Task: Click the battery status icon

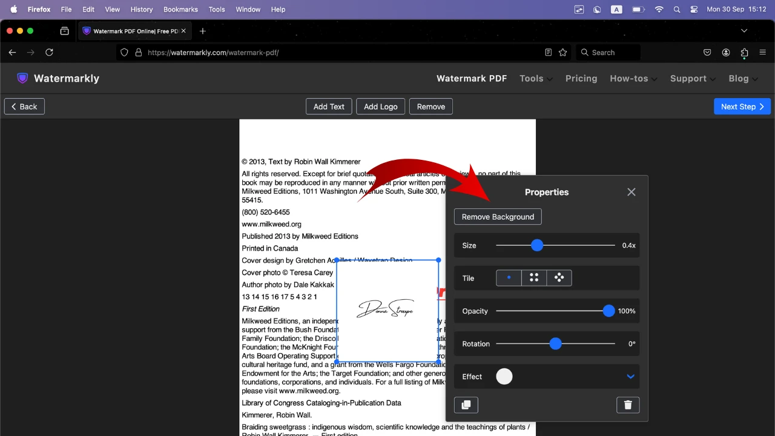Action: 638,9
